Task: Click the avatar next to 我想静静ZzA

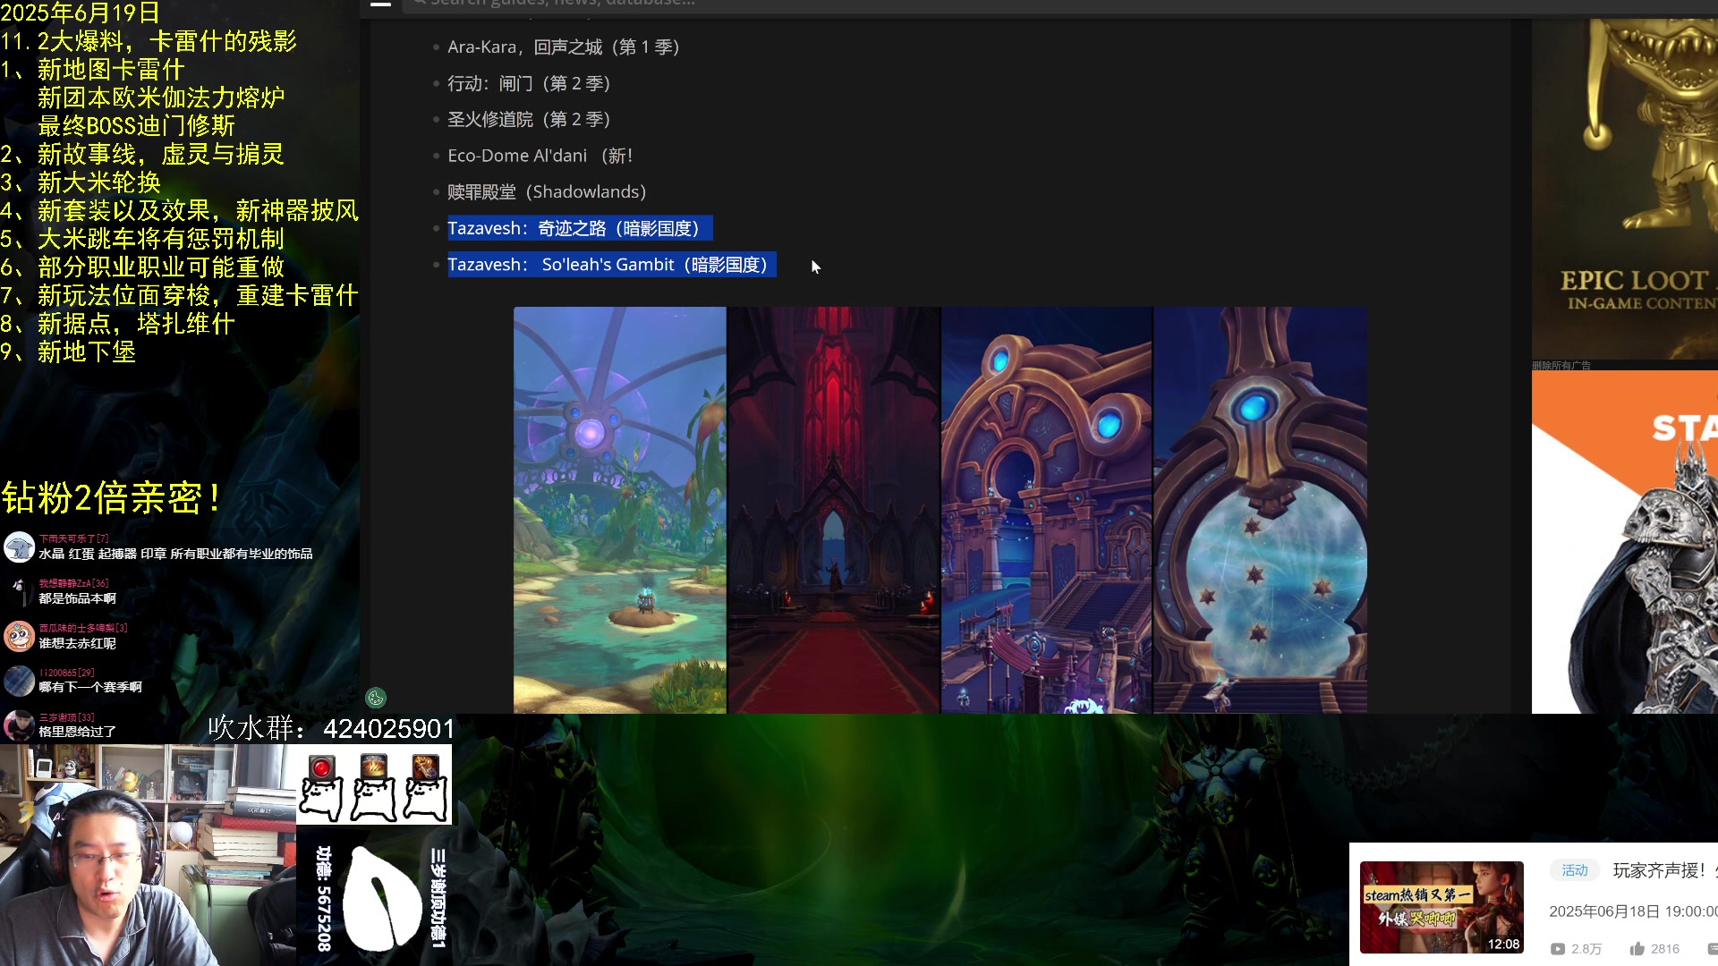Action: (x=19, y=591)
